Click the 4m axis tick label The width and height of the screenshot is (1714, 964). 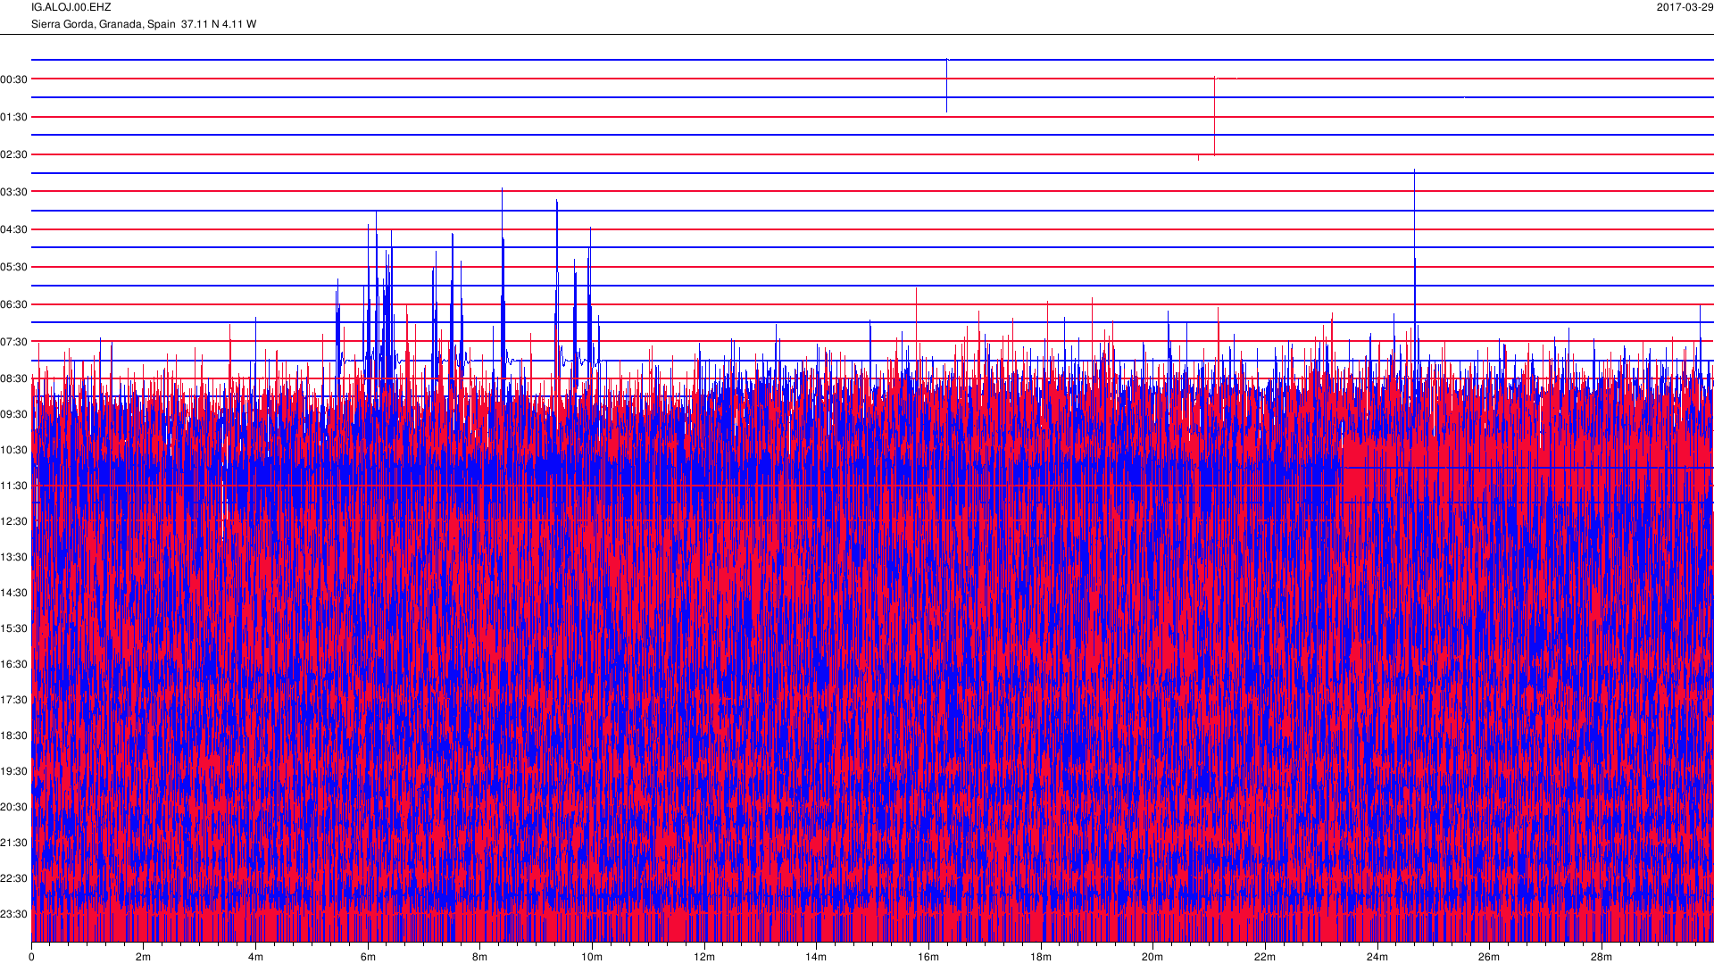tap(255, 957)
